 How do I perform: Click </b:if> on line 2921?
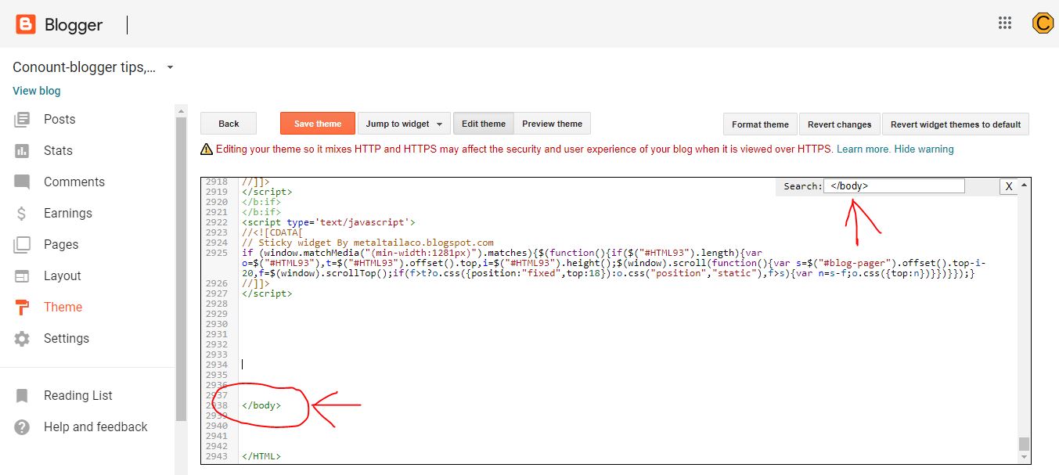point(261,212)
